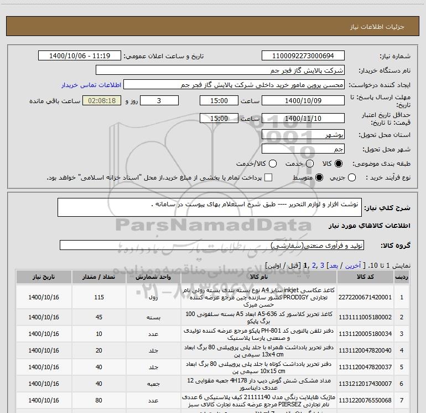Toggle the Islamic treasury payment checkbox
The width and height of the screenshot is (426, 413).
pyautogui.click(x=268, y=177)
